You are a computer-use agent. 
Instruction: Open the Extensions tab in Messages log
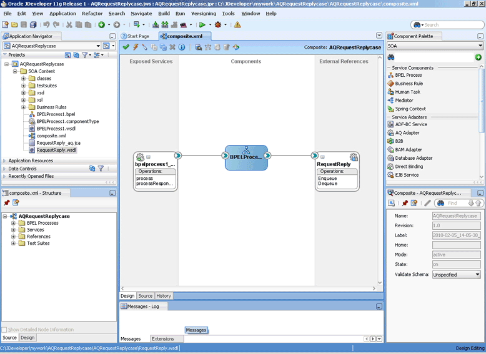pyautogui.click(x=162, y=339)
